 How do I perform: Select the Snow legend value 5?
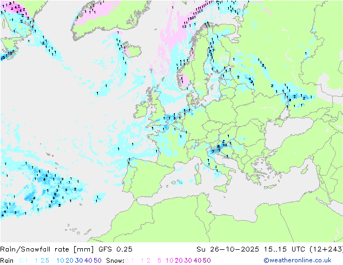tap(160, 261)
